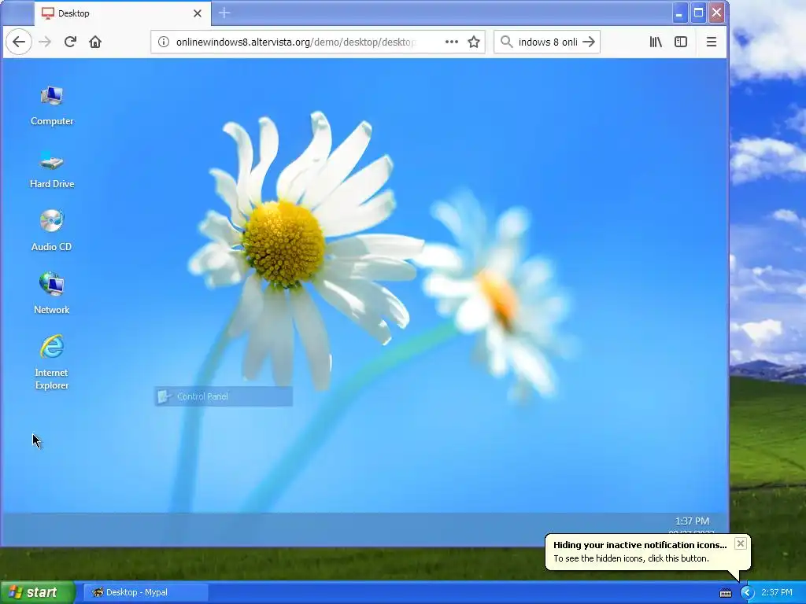
Task: Dismiss the notification balloon tip
Action: click(x=740, y=543)
